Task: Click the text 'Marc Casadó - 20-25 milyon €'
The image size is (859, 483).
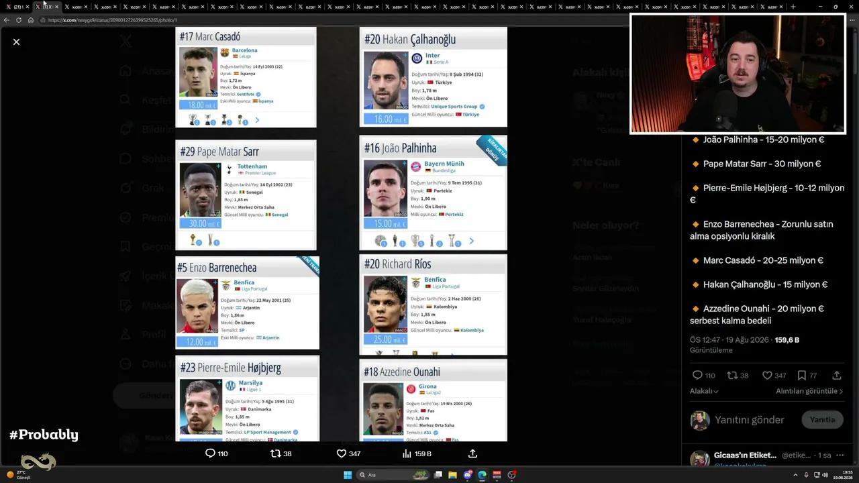Action: tap(763, 260)
